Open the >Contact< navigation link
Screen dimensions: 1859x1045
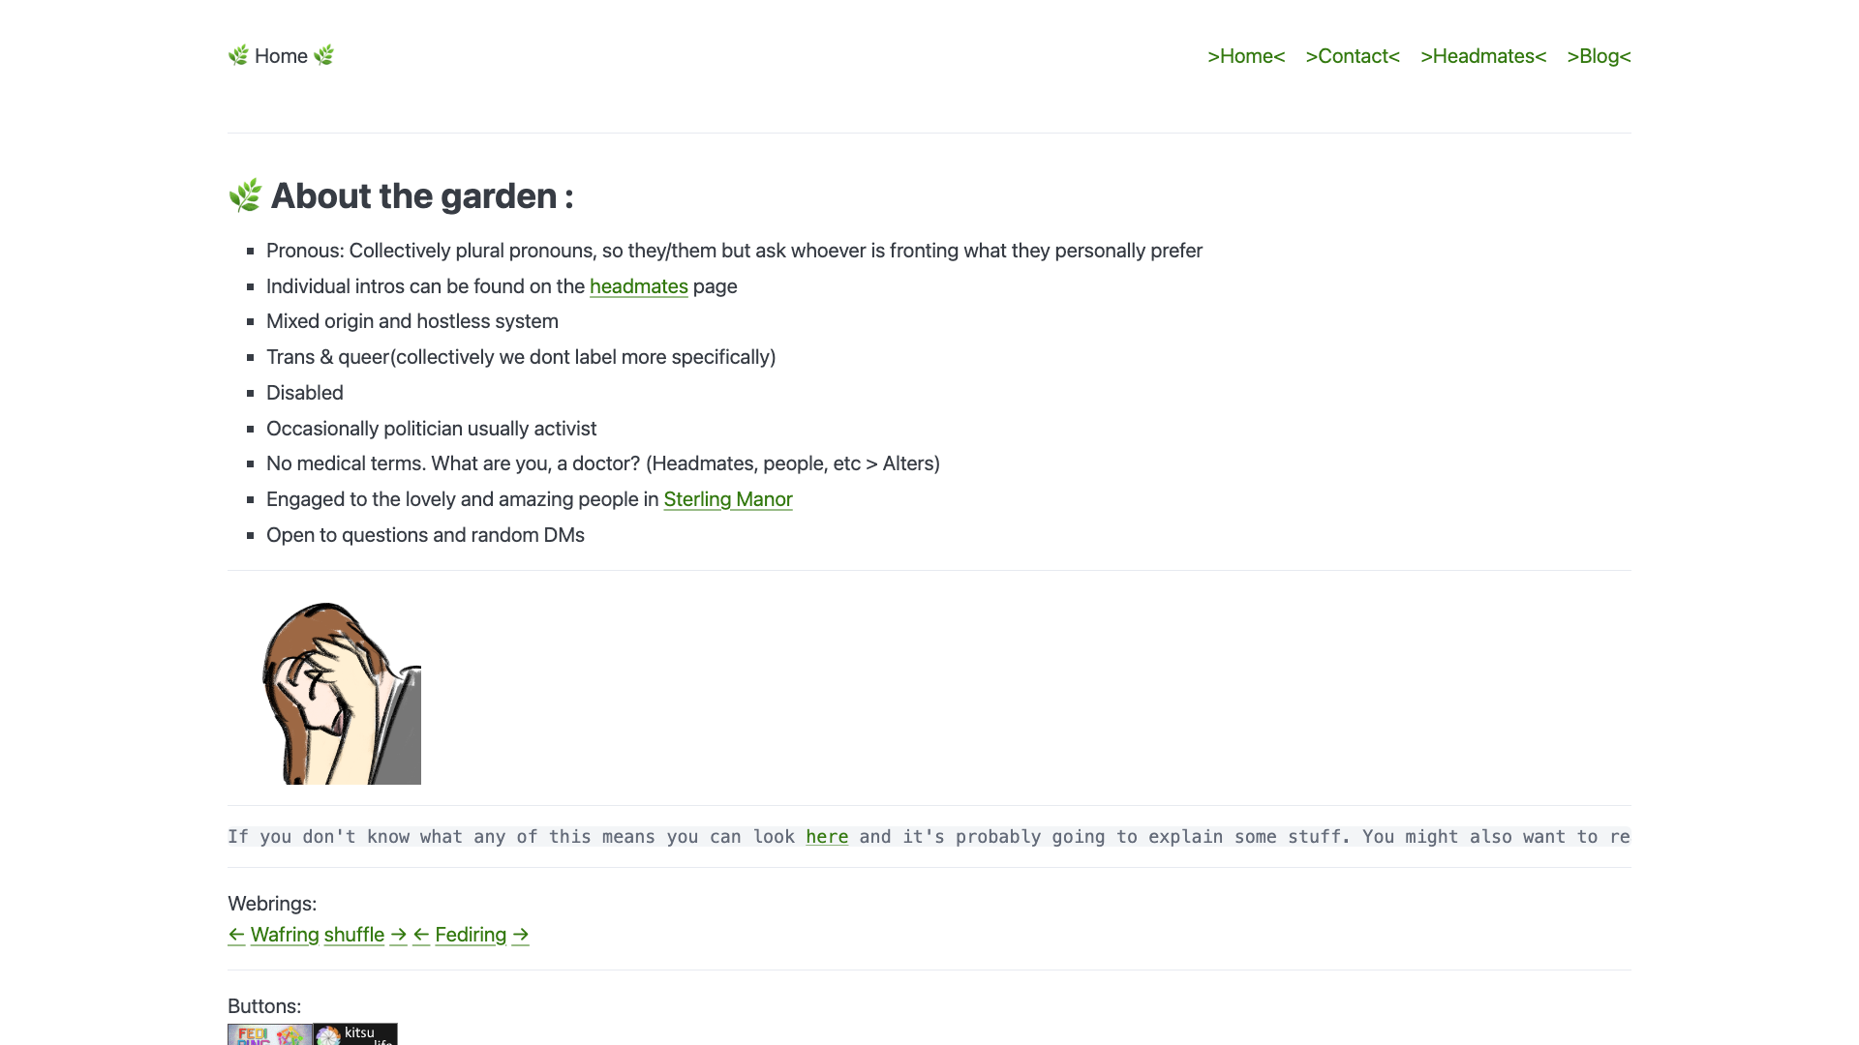(x=1352, y=56)
